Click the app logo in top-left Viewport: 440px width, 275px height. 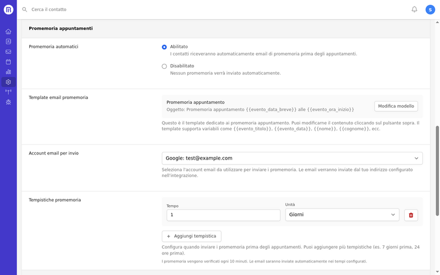pos(8,9)
